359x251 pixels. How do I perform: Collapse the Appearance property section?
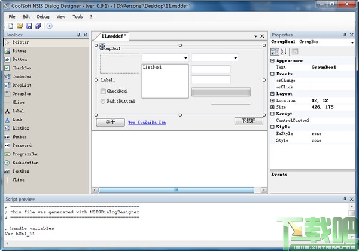(272, 60)
